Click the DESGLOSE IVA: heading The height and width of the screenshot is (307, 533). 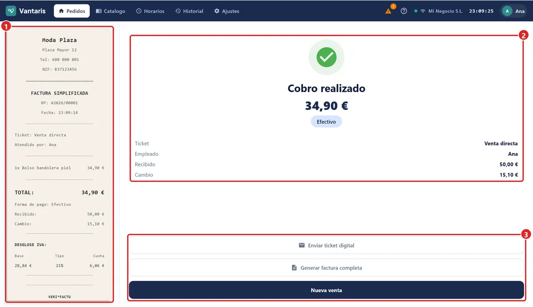[x=30, y=244]
